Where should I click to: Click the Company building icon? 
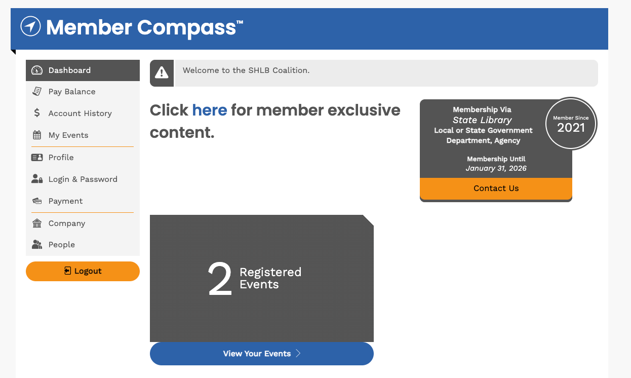[x=37, y=223]
